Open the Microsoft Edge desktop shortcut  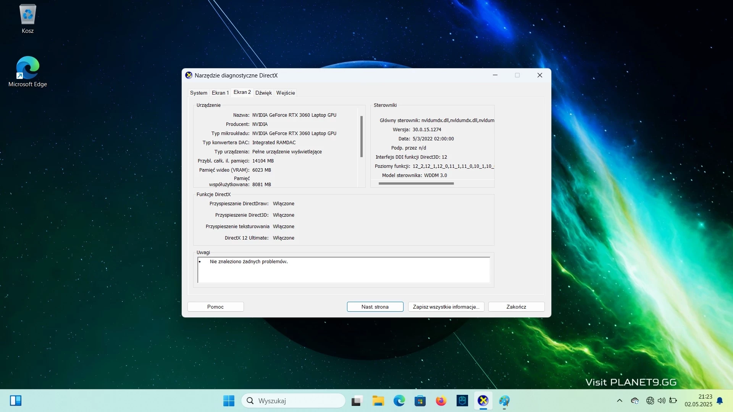pos(27,72)
